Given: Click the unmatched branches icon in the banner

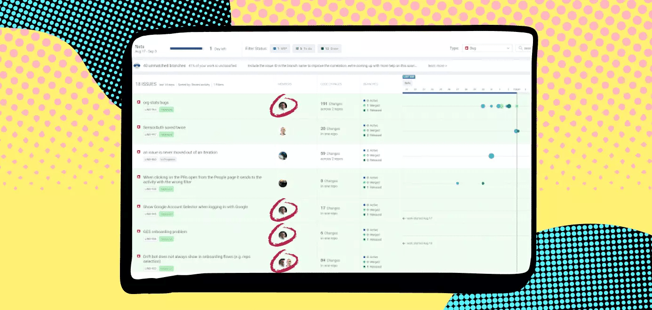Looking at the screenshot, I should pos(137,66).
